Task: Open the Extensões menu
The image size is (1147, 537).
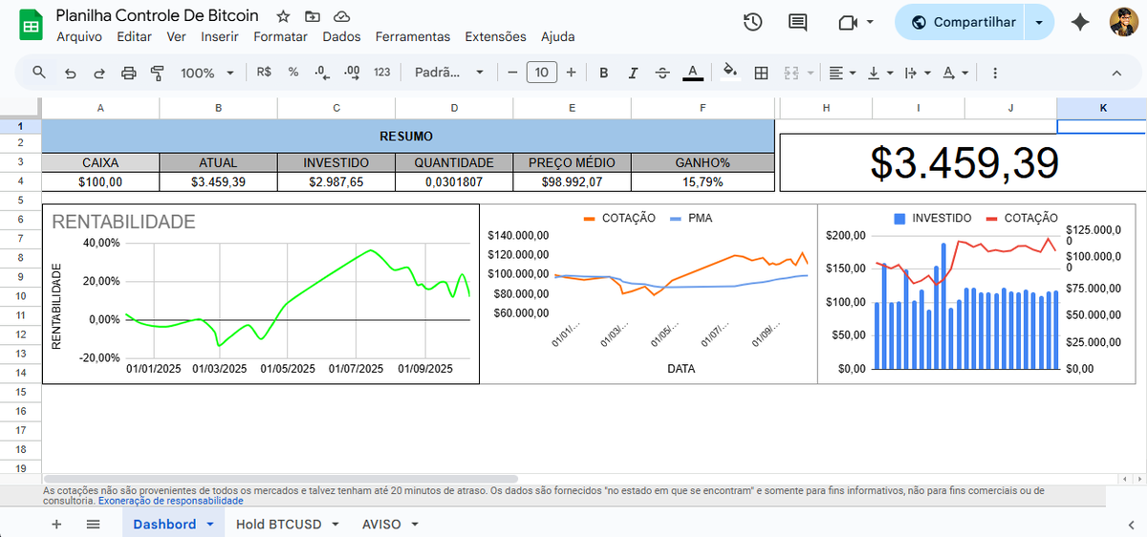Action: pyautogui.click(x=495, y=36)
